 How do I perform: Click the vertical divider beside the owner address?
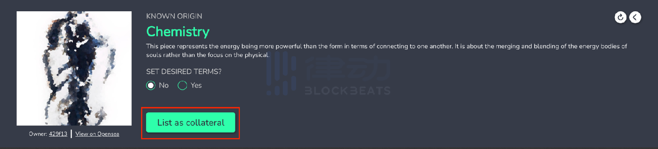(71, 134)
